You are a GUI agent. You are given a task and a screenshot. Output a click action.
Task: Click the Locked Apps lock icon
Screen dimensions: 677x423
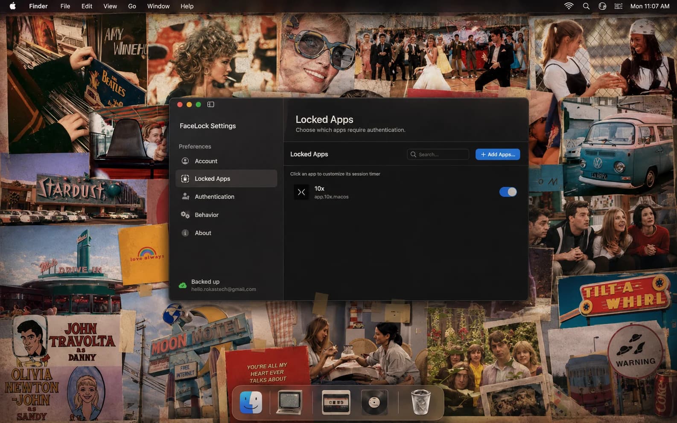185,179
